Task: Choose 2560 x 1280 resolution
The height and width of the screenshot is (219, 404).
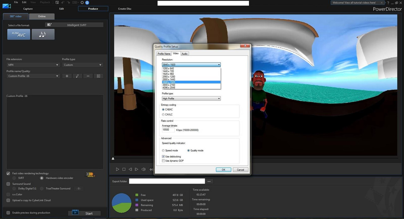Action: tap(191, 77)
